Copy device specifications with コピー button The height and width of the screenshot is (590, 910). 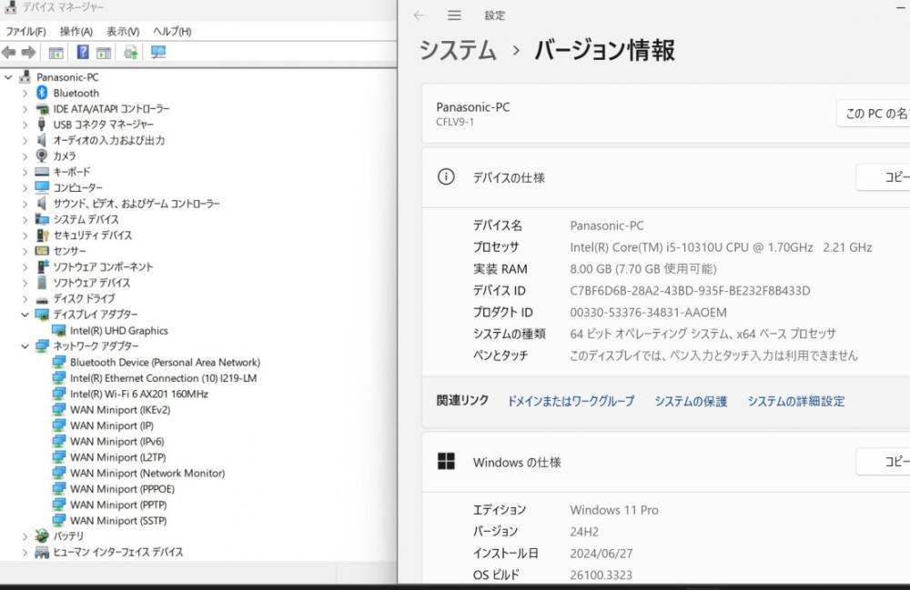(x=883, y=177)
